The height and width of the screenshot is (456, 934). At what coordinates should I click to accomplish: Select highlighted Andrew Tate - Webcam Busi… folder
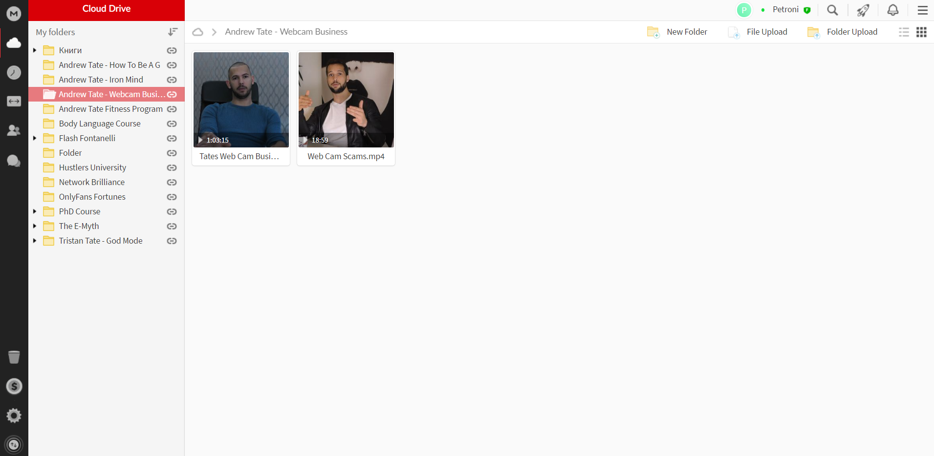click(x=107, y=94)
